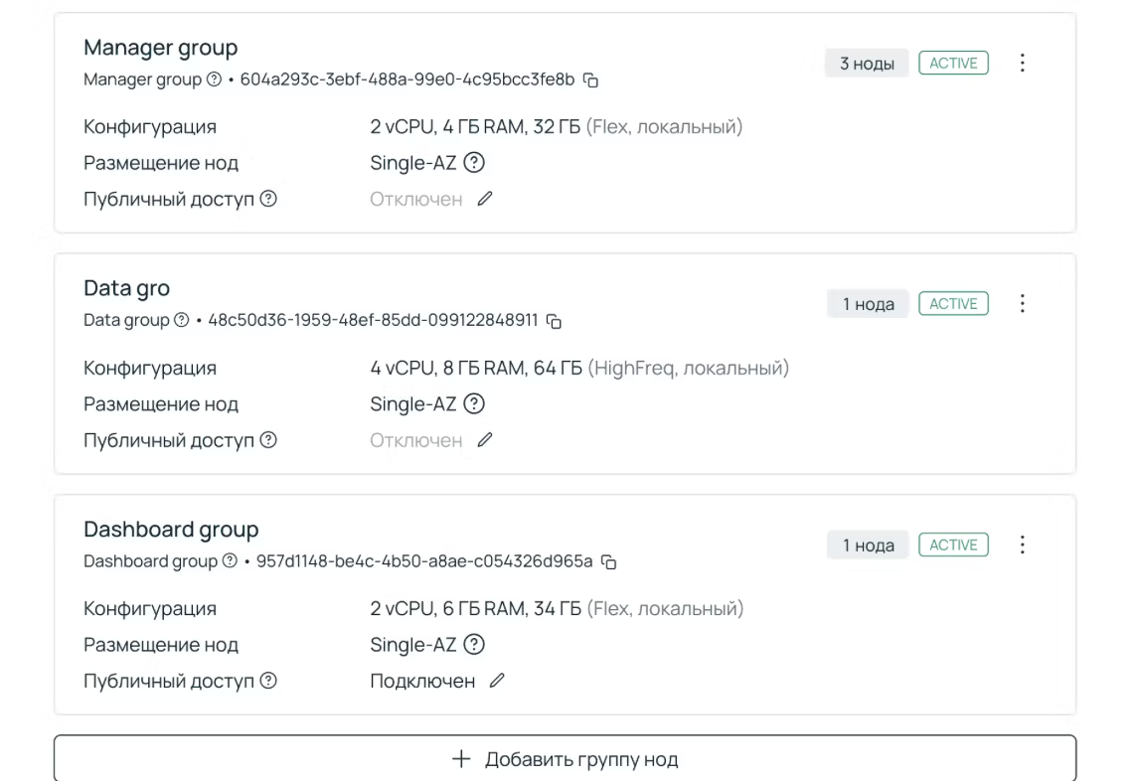Edit public access for Data group
Screen dimensions: 1139x781
[x=485, y=440]
